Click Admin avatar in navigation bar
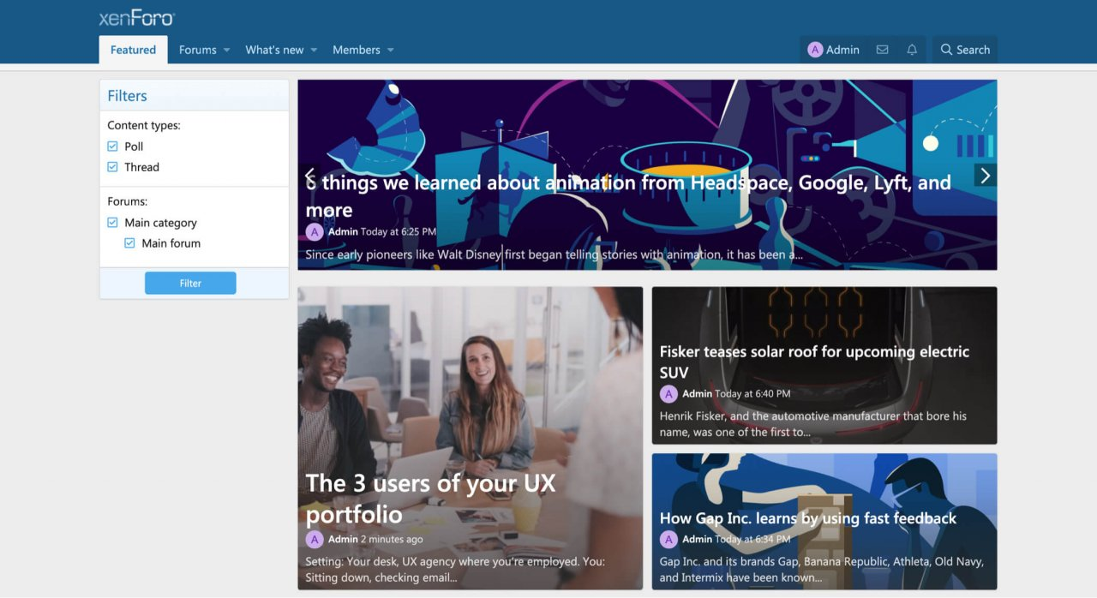Image resolution: width=1097 pixels, height=598 pixels. [x=815, y=50]
